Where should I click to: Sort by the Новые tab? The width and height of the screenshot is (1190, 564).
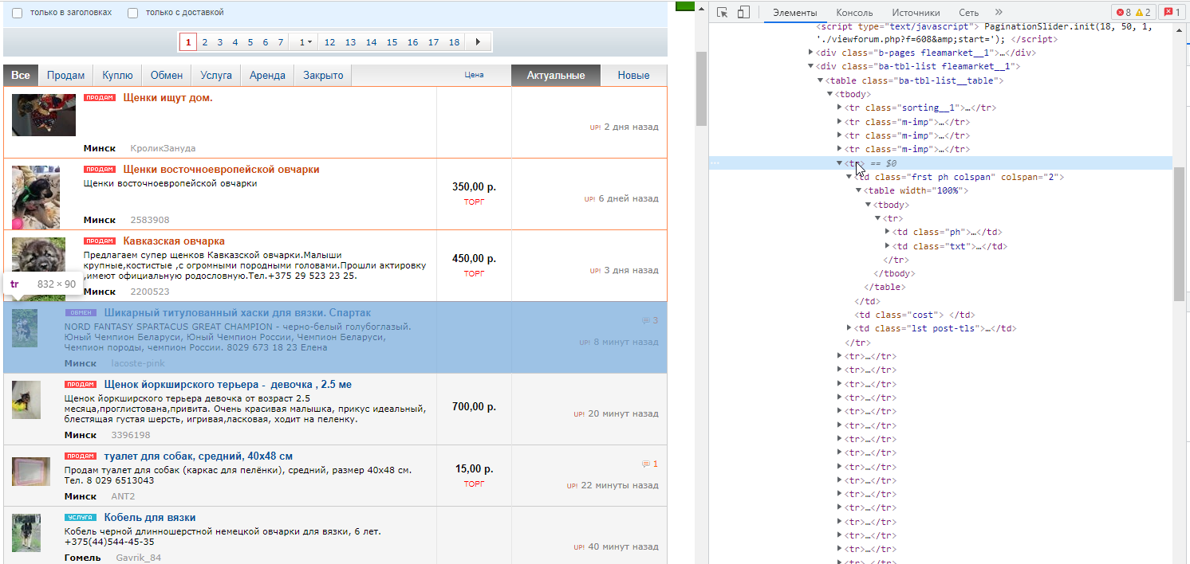pyautogui.click(x=633, y=75)
